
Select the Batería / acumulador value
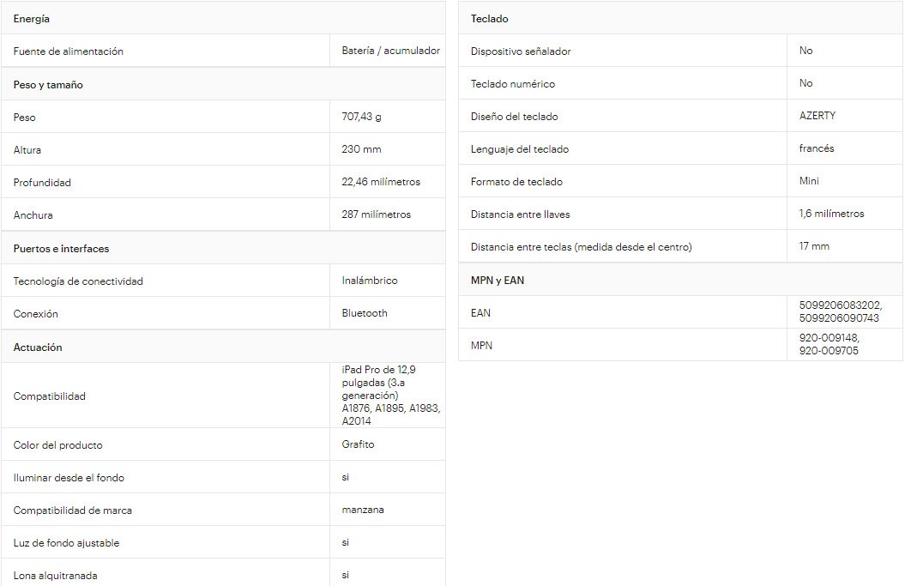pyautogui.click(x=390, y=51)
